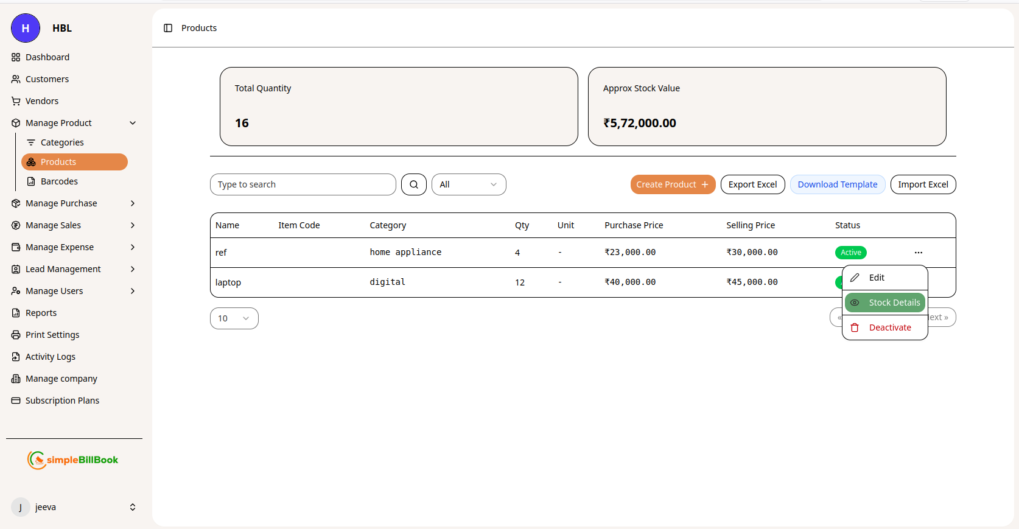Choose Edit from the context menu
Viewport: 1019px width, 529px height.
pos(877,278)
